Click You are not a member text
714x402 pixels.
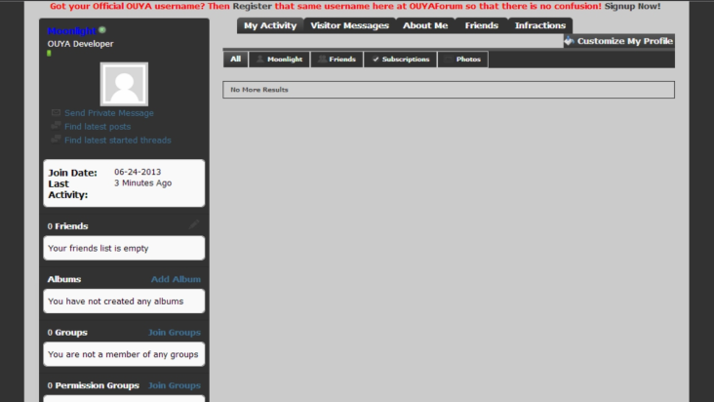pos(123,354)
